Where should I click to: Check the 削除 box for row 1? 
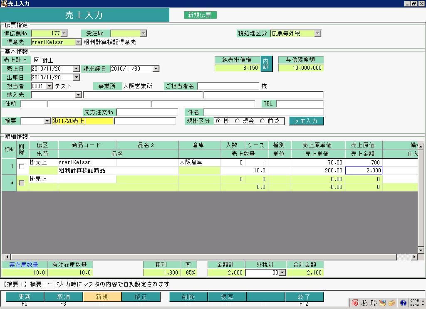[22, 166]
